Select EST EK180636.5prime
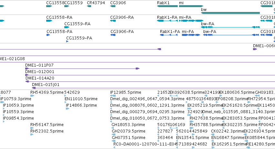275x149 pixels. (221, 96)
